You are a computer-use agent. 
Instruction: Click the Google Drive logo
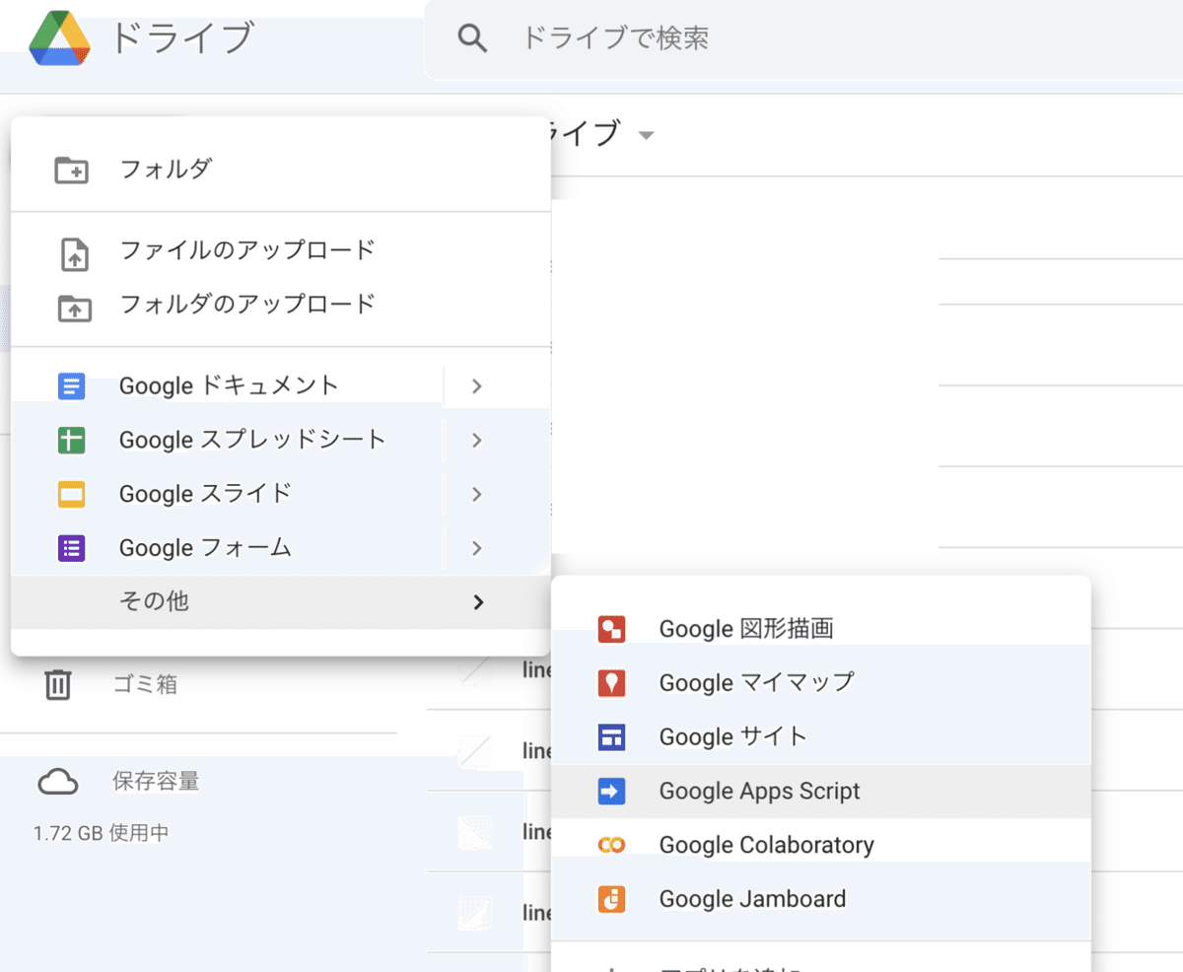(x=60, y=39)
